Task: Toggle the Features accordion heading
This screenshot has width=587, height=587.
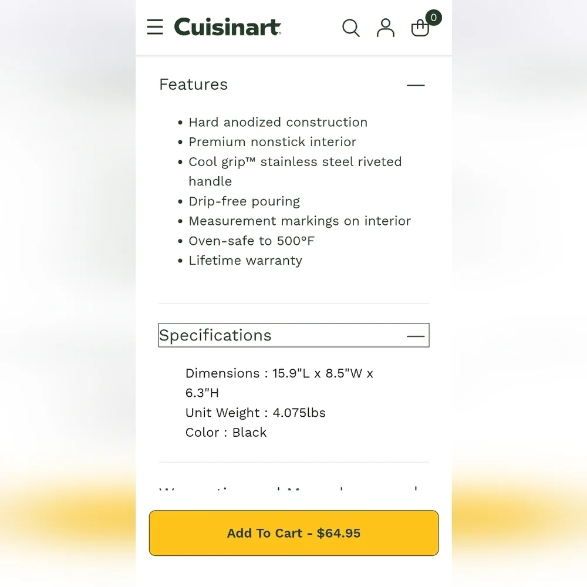Action: pyautogui.click(x=193, y=85)
